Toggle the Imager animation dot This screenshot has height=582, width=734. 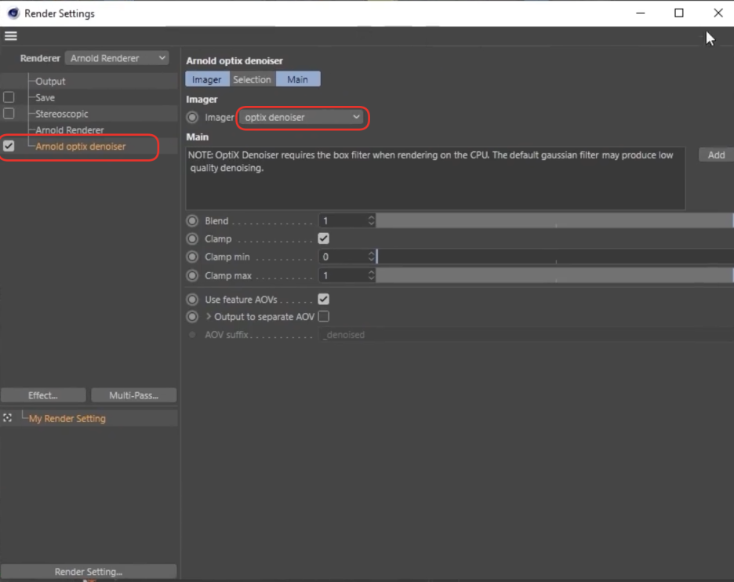192,117
